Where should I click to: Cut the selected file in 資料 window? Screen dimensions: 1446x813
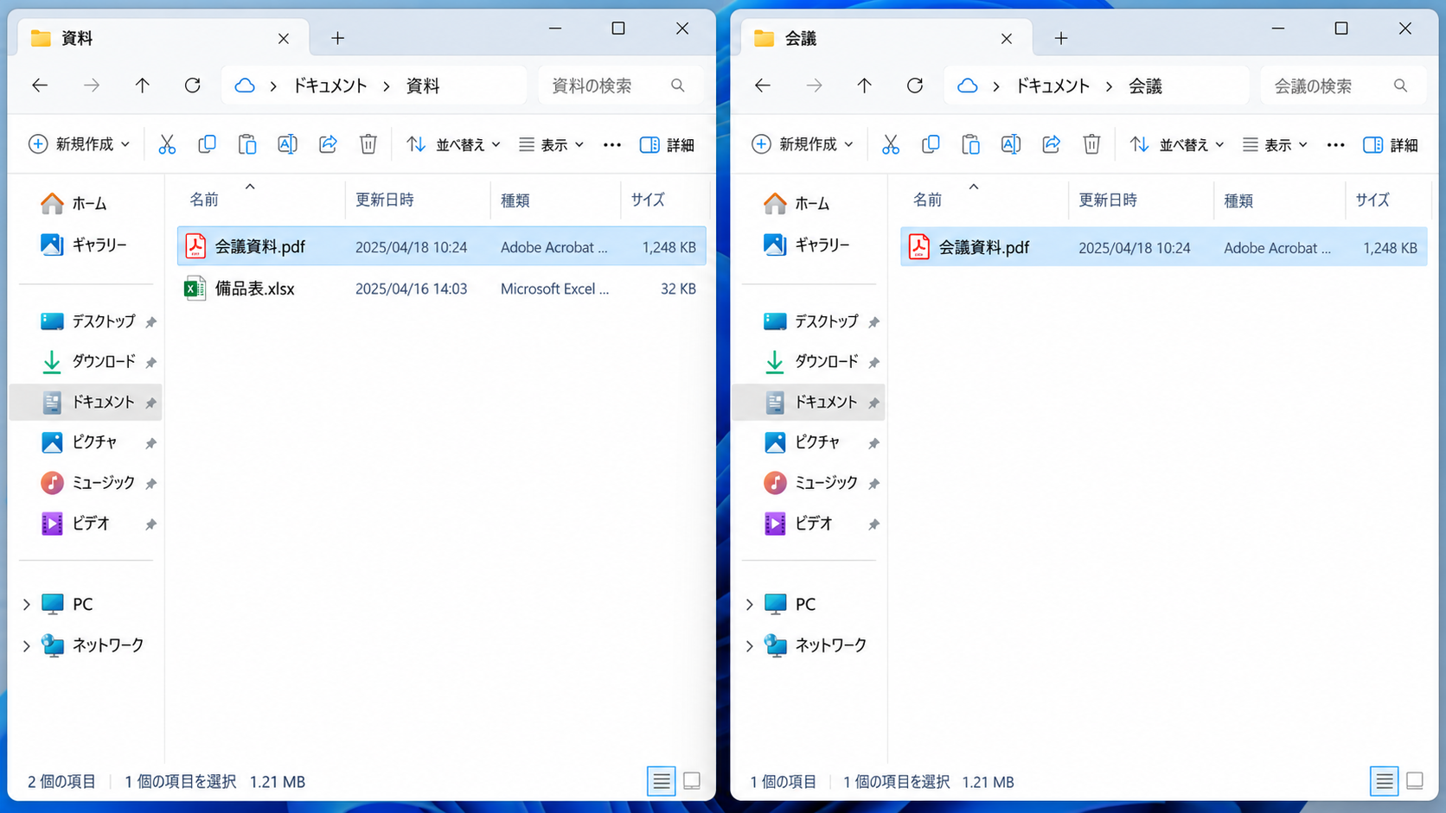[167, 144]
